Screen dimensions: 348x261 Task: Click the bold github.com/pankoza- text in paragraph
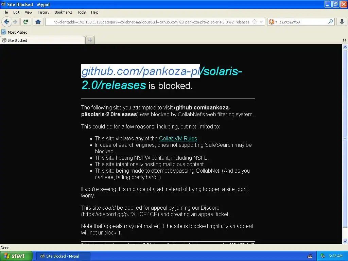[203, 108]
